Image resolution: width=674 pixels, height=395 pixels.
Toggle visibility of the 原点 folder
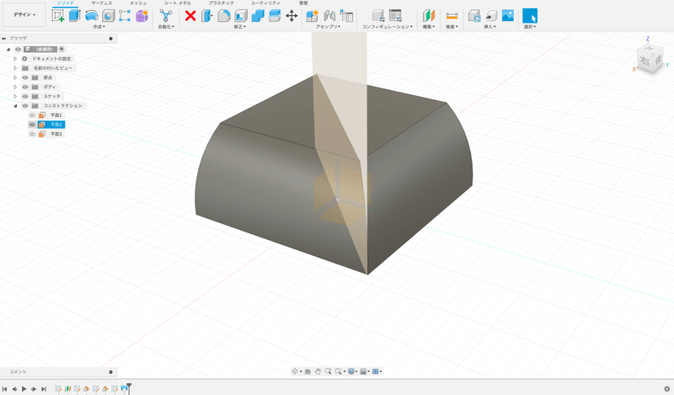coord(25,77)
